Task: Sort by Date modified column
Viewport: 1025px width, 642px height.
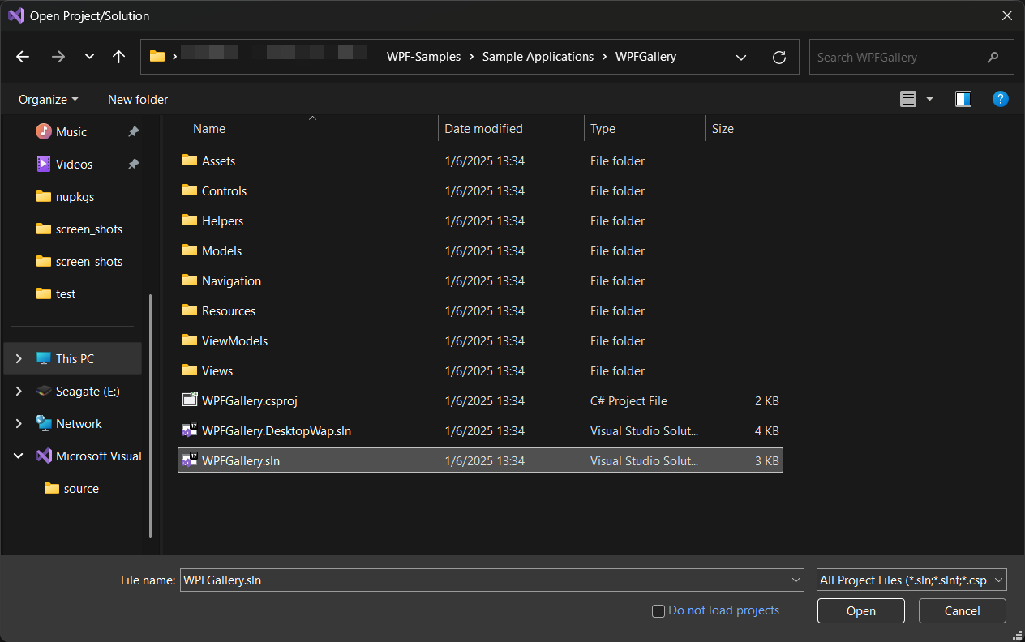Action: tap(484, 129)
